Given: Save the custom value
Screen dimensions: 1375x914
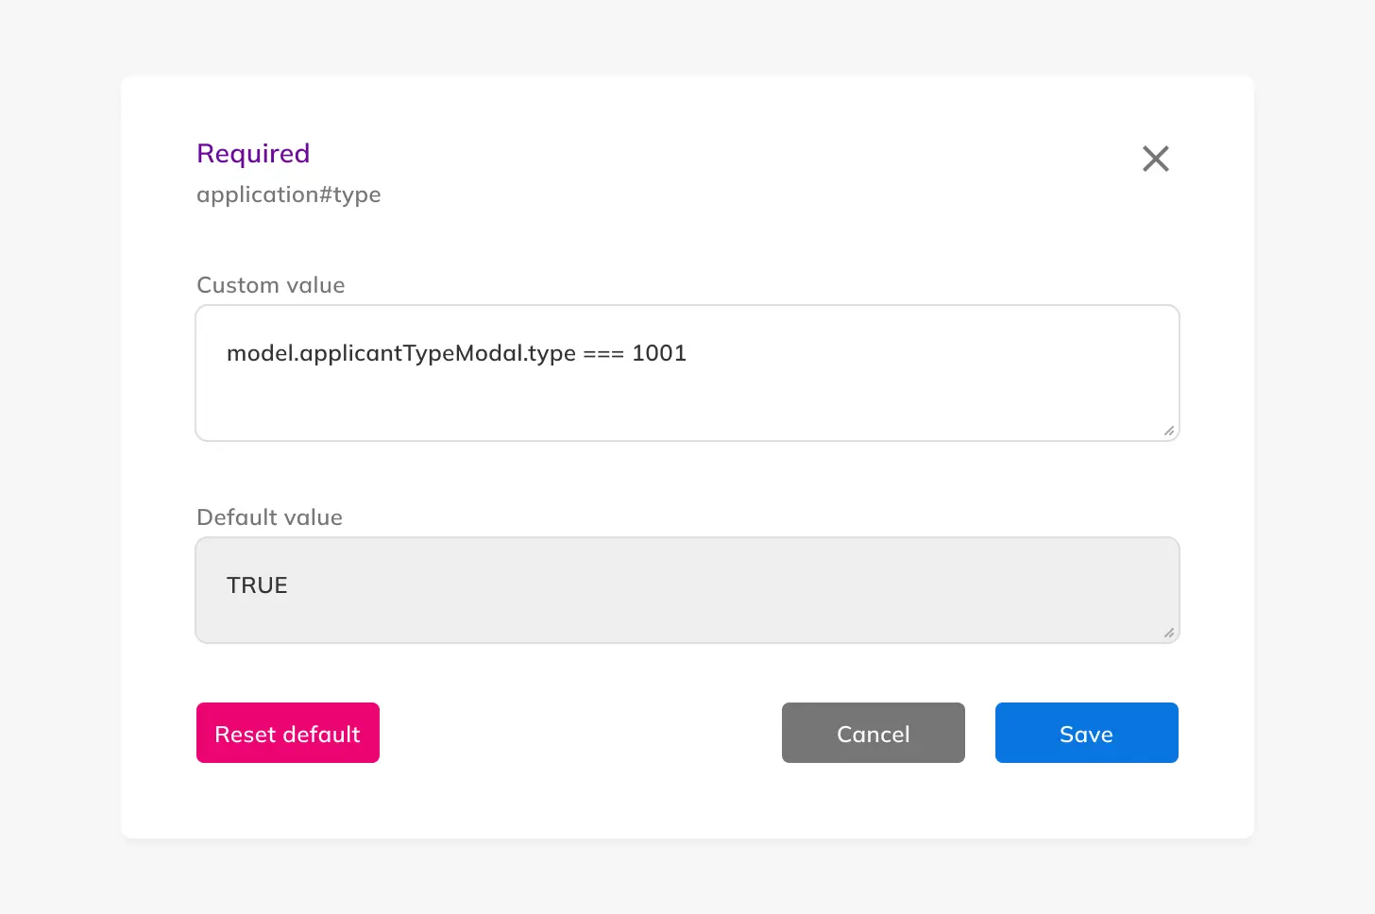Looking at the screenshot, I should (x=1087, y=733).
